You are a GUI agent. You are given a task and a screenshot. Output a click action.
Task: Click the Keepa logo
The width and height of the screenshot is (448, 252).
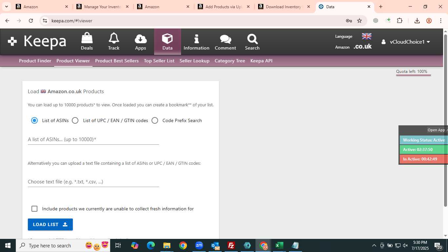[37, 41]
